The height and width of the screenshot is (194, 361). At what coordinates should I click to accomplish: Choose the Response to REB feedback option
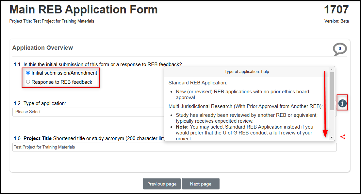tap(28, 82)
